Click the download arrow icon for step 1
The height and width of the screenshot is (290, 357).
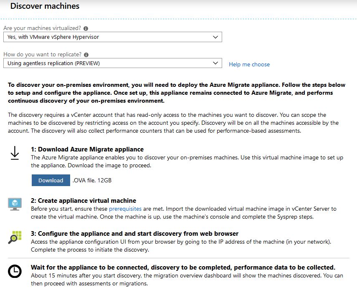point(15,153)
